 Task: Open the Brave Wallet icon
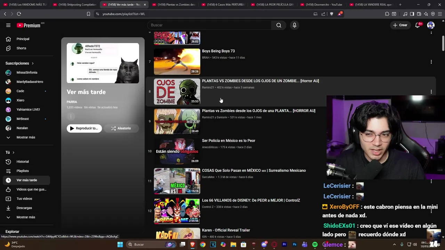(x=419, y=14)
